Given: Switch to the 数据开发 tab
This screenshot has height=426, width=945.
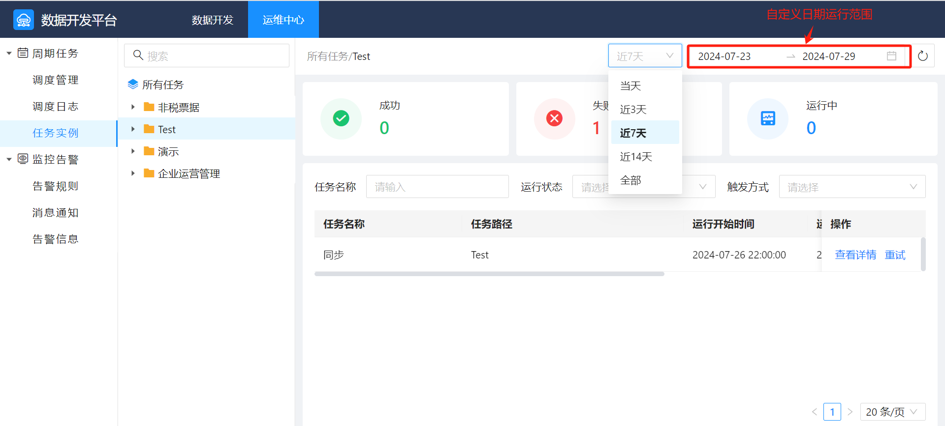Looking at the screenshot, I should [212, 20].
